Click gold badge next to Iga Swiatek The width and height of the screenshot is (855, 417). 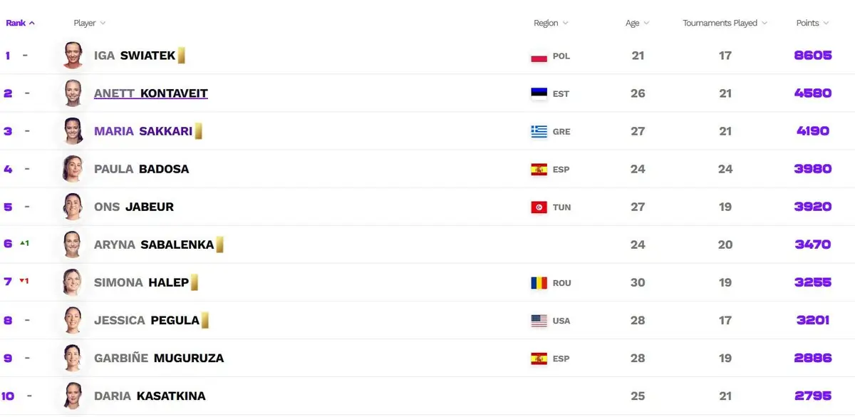(x=182, y=56)
